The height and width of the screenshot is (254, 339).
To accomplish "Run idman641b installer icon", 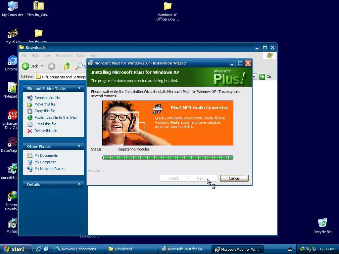I will [12, 169].
